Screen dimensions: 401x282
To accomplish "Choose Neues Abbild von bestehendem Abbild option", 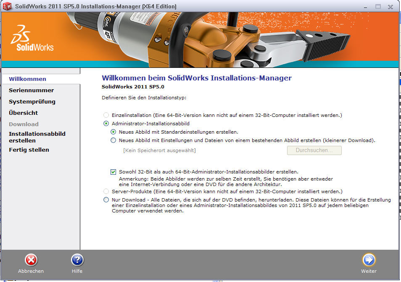I will 113,140.
